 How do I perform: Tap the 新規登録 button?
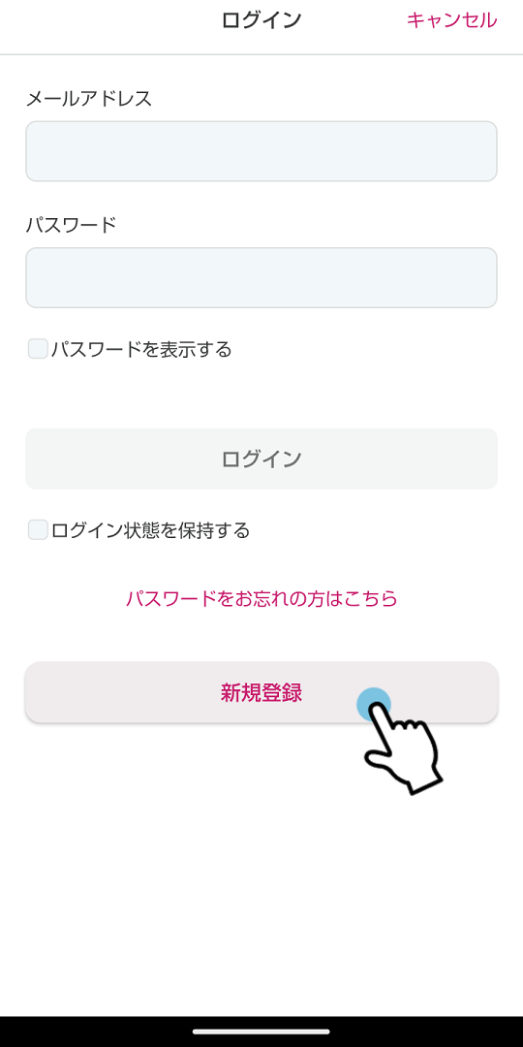point(261,692)
